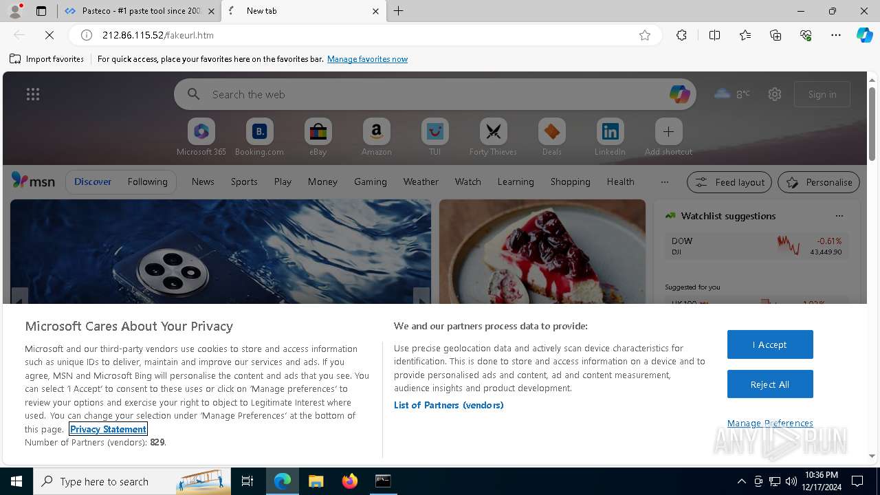Viewport: 880px width, 495px height.
Task: Select the Discover feed tab
Action: click(93, 181)
